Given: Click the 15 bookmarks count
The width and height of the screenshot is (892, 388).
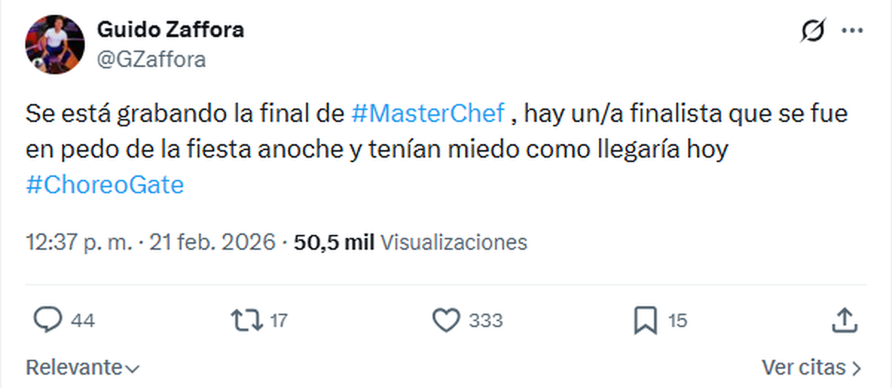Looking at the screenshot, I should pyautogui.click(x=677, y=321).
